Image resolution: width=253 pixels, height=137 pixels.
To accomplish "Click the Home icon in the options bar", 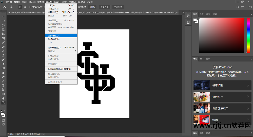I will (x=5, y=7).
